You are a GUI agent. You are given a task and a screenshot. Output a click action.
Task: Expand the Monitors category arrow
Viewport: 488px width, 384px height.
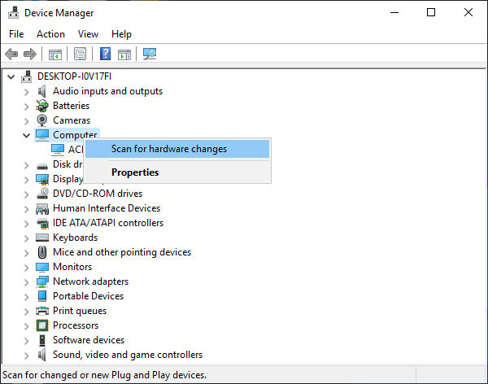click(x=27, y=268)
